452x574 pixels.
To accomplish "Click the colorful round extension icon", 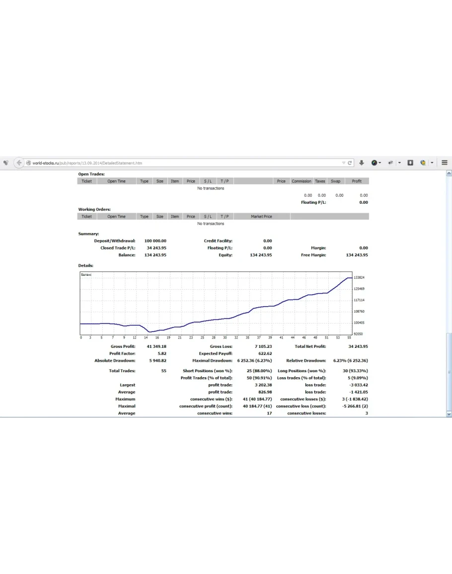I will (x=374, y=163).
